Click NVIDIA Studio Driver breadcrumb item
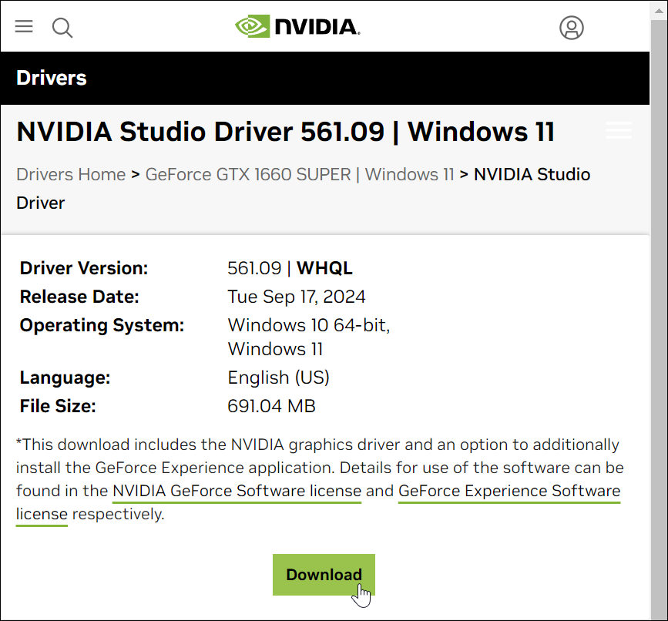 (532, 174)
